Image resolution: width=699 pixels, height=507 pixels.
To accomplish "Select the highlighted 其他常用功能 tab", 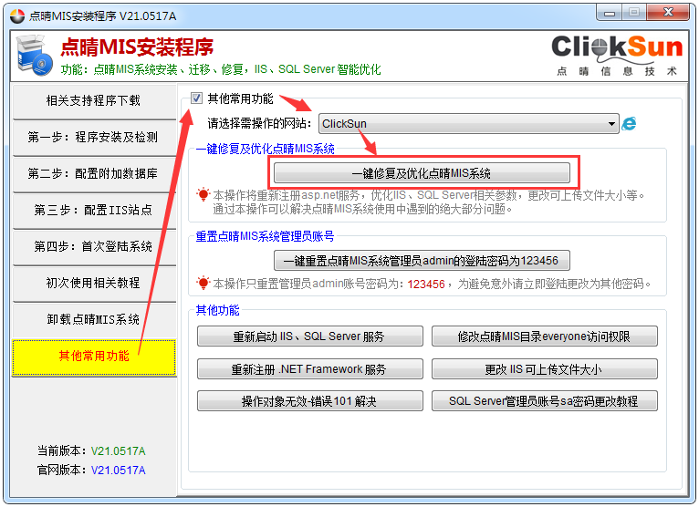I will 95,357.
